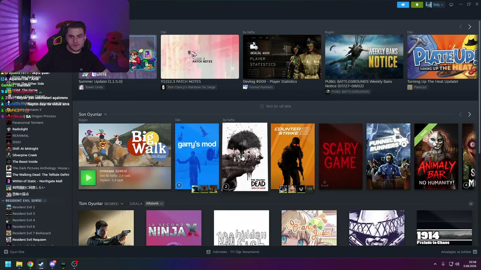
Task: Select the 1914 Prelude to Chaos cover
Action: [x=444, y=228]
